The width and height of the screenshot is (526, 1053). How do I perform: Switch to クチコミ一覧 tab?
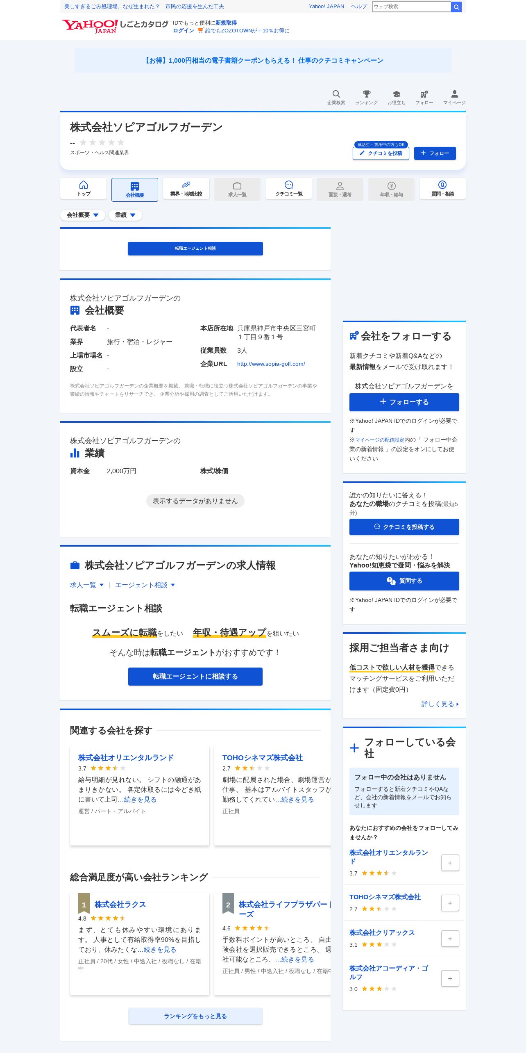pyautogui.click(x=288, y=189)
